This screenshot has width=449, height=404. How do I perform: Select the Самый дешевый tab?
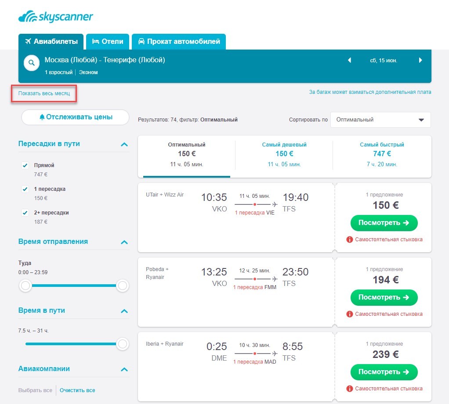coord(284,154)
